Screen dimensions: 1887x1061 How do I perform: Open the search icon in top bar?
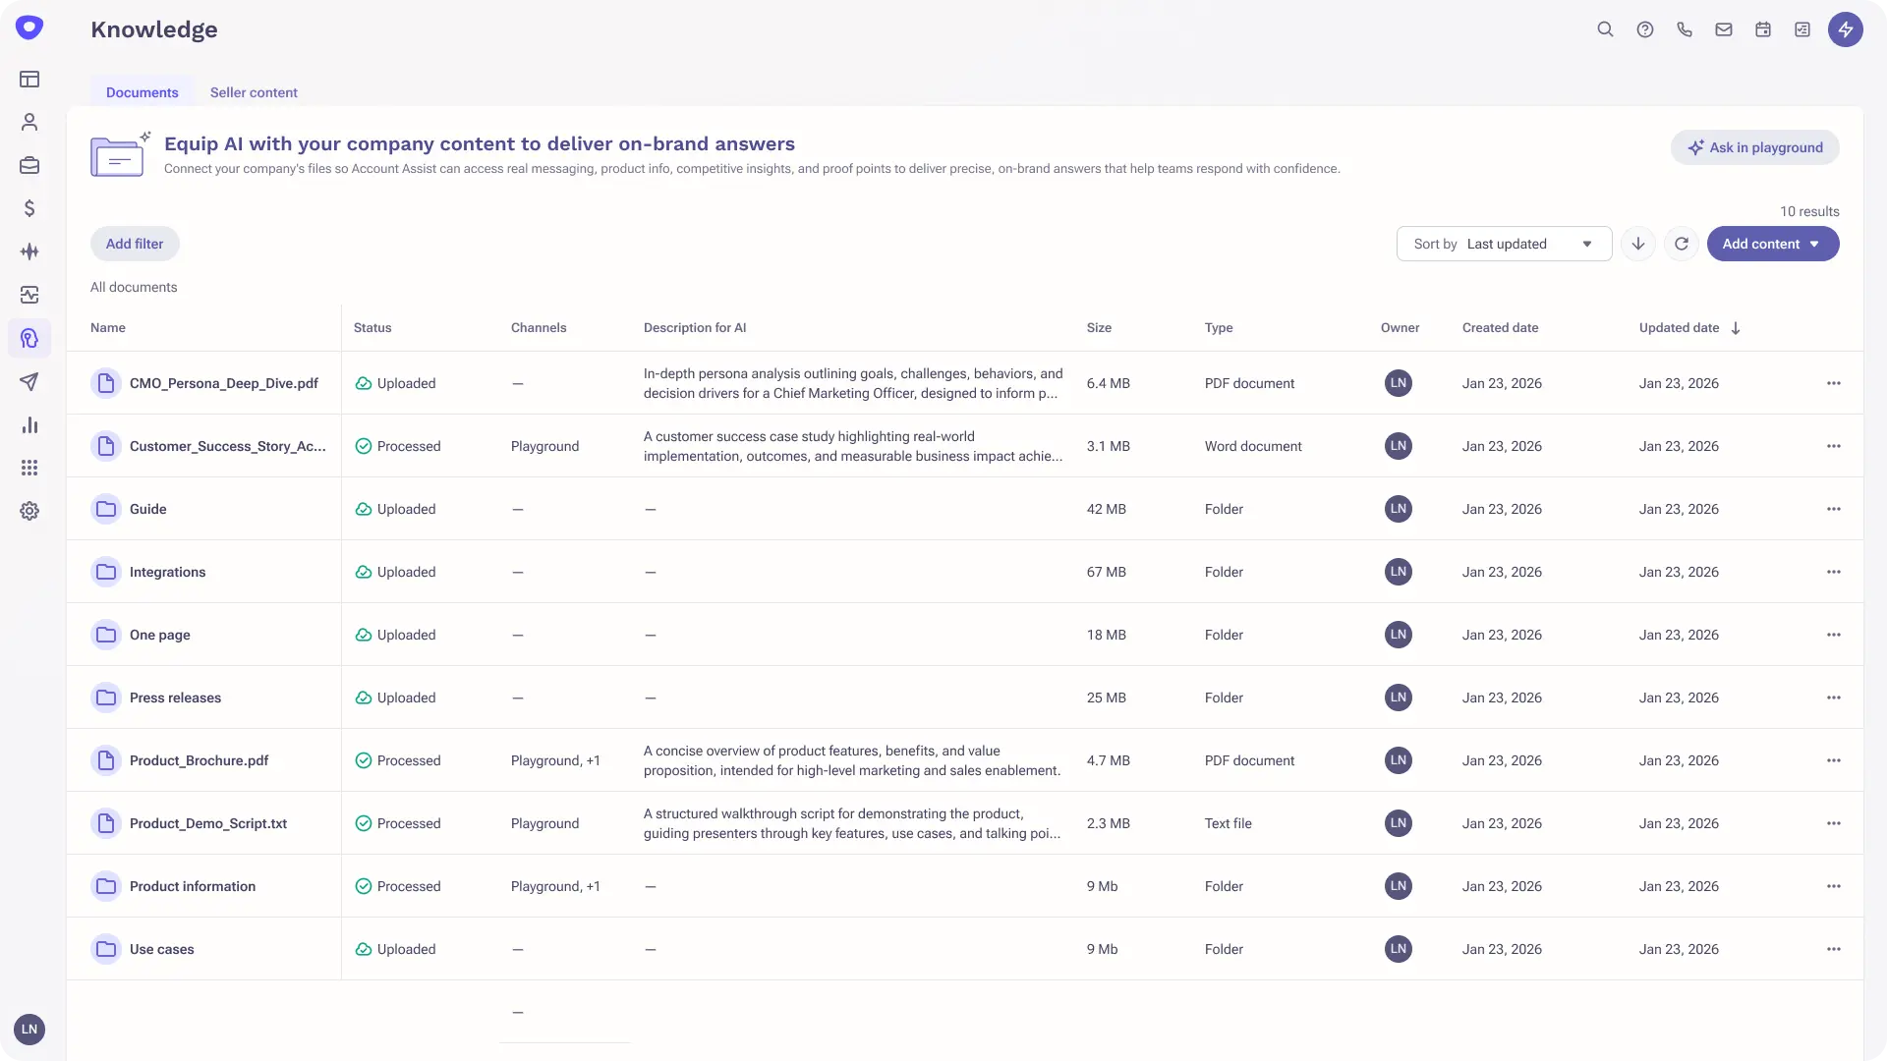pos(1605,29)
